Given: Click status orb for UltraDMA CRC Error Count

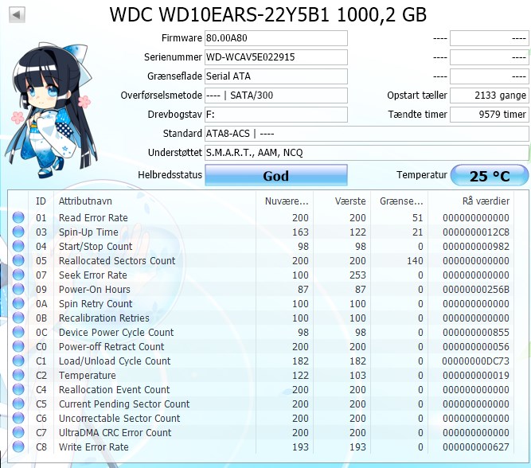Looking at the screenshot, I should tap(18, 432).
